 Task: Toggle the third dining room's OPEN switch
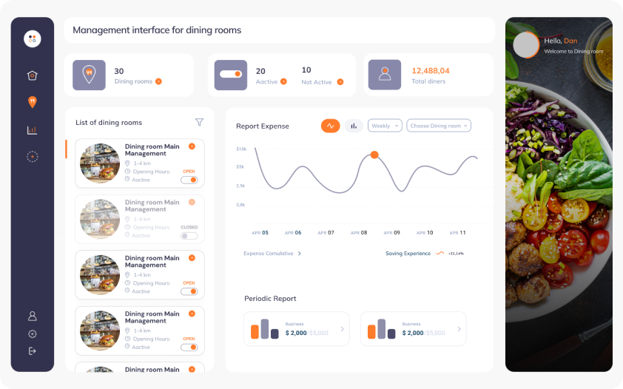click(x=189, y=291)
